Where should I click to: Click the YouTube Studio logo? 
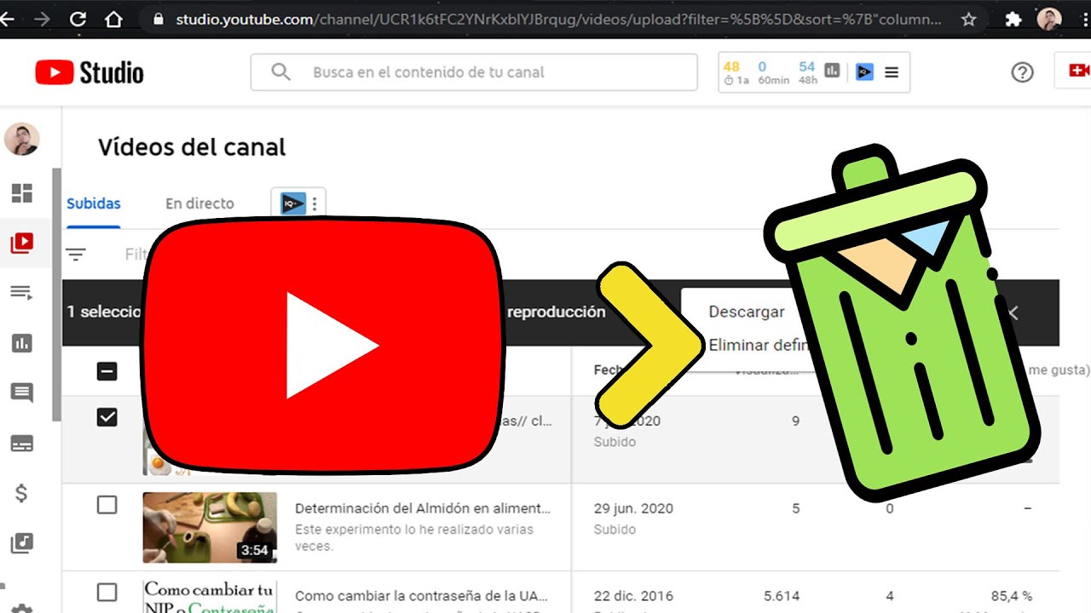pyautogui.click(x=89, y=72)
